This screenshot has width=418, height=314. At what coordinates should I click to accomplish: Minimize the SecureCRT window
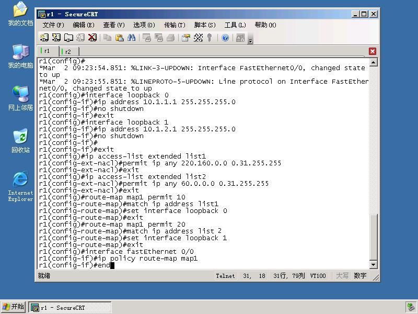point(355,14)
